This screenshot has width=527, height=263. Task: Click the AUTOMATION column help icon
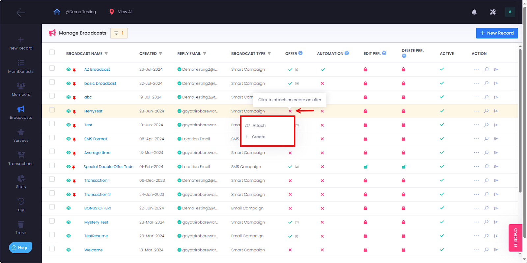pos(347,53)
